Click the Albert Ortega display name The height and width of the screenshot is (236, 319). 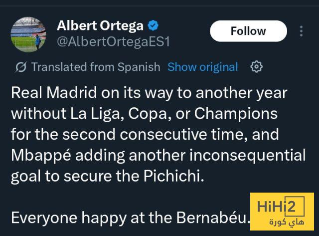(x=100, y=25)
